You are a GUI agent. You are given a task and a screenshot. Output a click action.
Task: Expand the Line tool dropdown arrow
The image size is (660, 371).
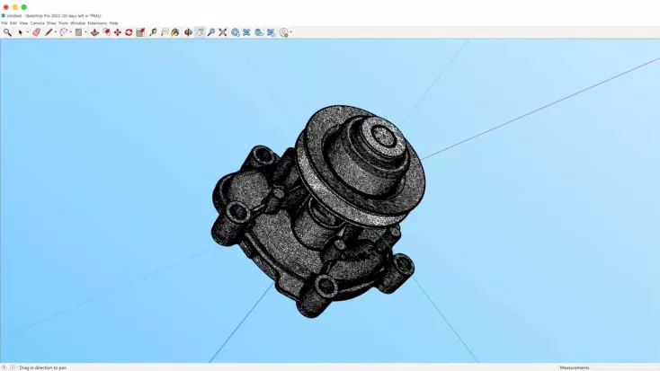(56, 32)
